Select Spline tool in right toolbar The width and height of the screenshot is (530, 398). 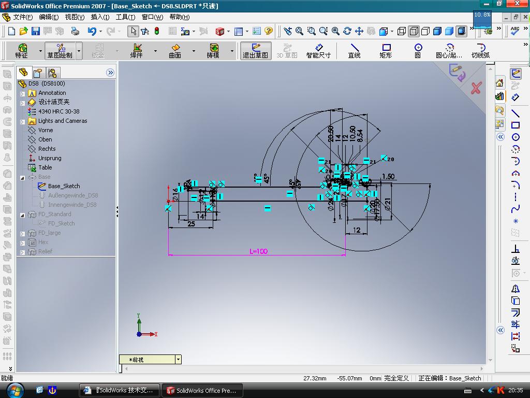tap(515, 209)
